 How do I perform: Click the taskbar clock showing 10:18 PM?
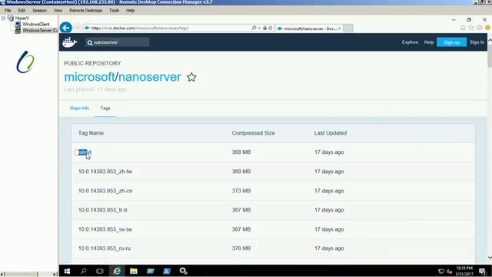tap(464, 271)
